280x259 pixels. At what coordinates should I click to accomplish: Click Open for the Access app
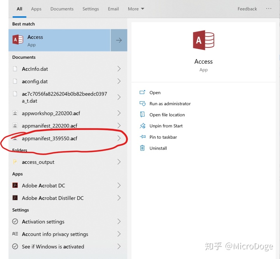[x=155, y=92]
